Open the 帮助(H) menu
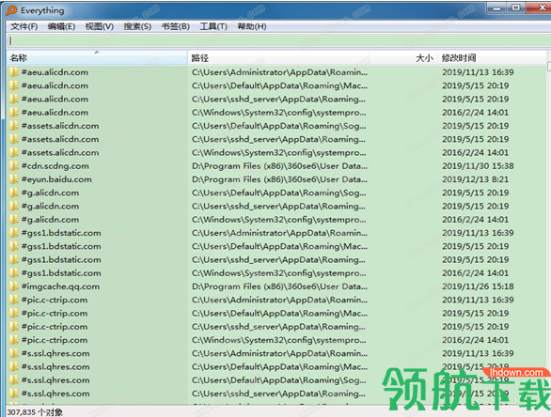 (252, 26)
